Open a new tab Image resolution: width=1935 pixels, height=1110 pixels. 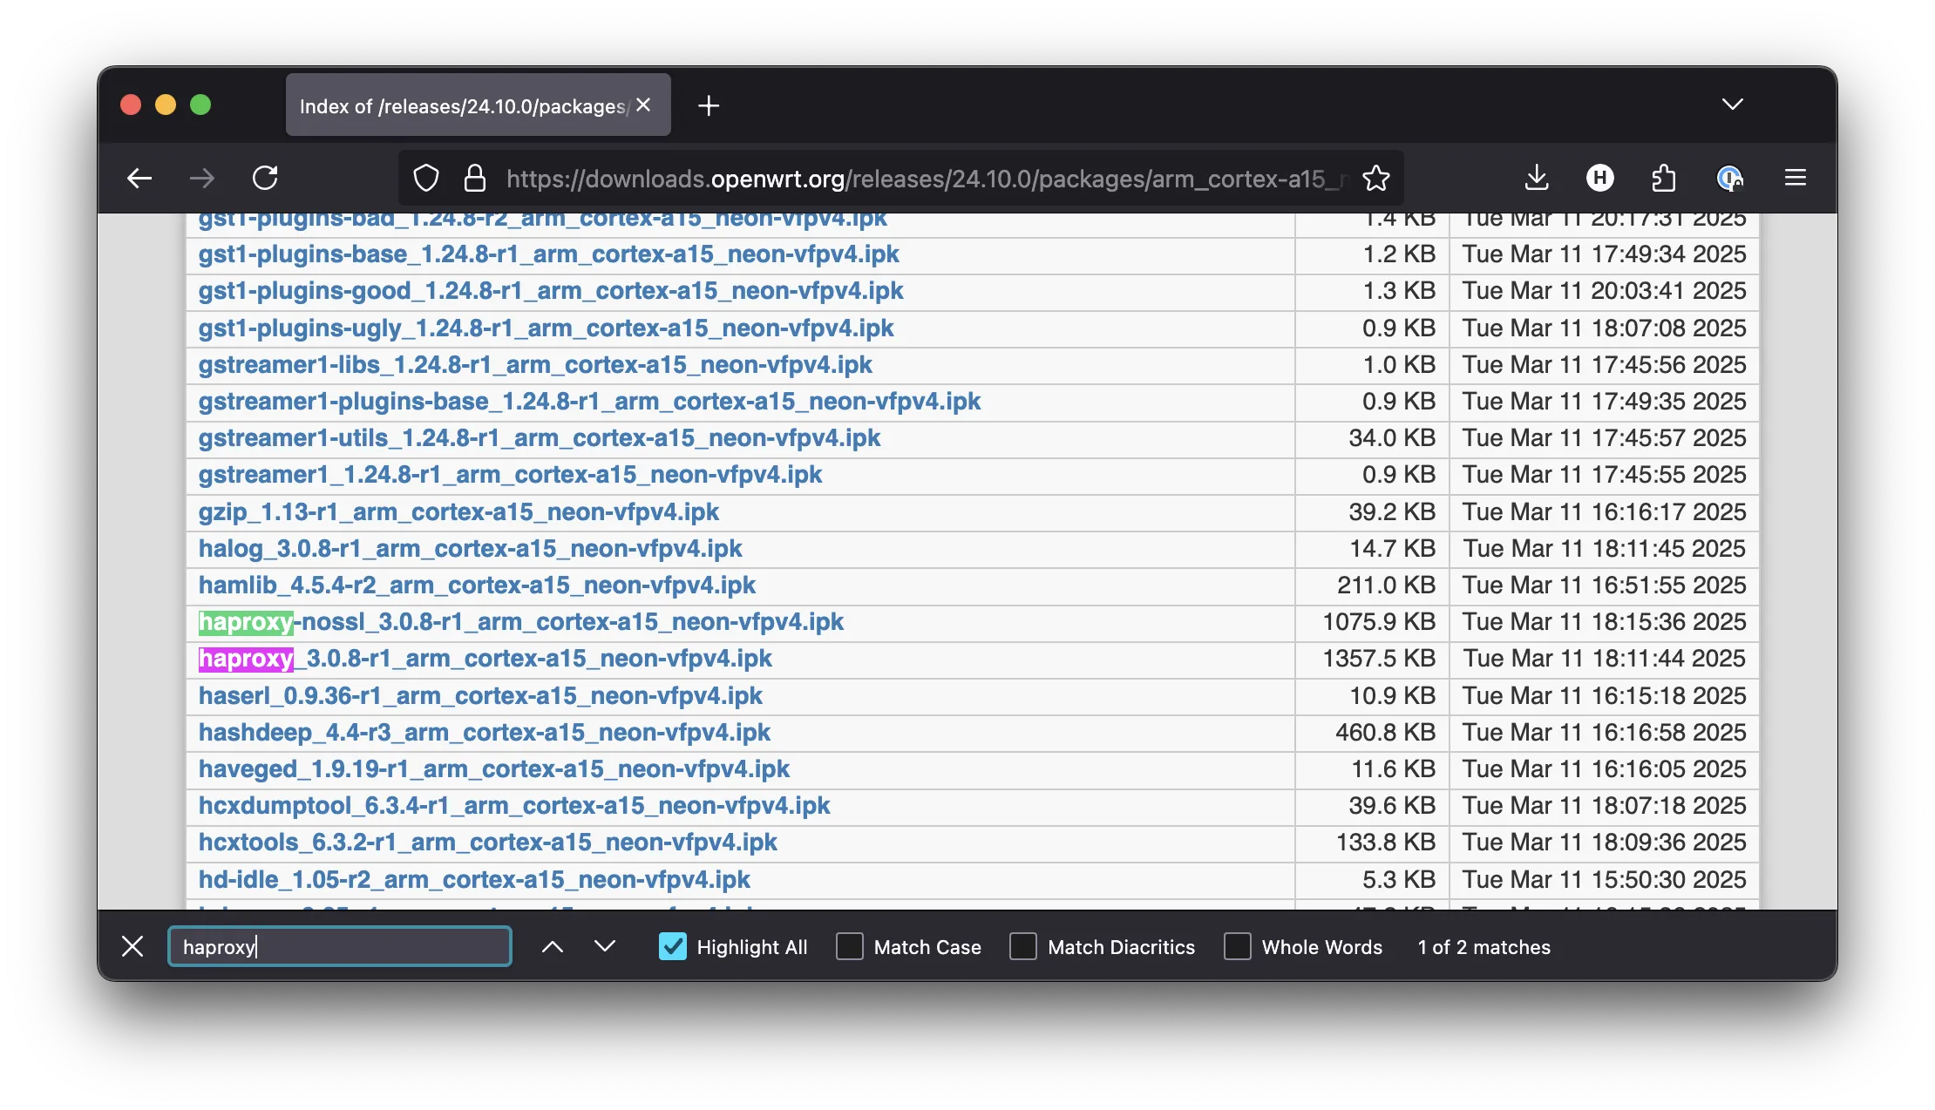709,106
